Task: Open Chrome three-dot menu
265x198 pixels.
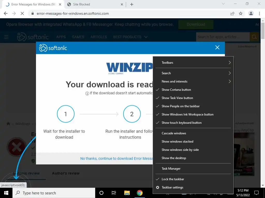Action: point(259,13)
